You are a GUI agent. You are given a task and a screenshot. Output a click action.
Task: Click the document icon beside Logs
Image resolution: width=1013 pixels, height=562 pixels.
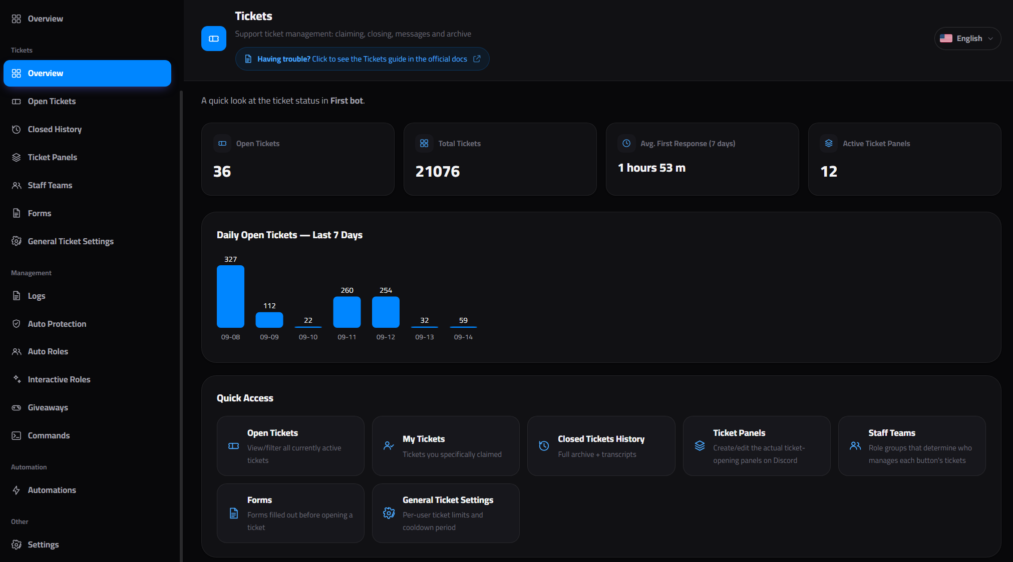point(17,296)
